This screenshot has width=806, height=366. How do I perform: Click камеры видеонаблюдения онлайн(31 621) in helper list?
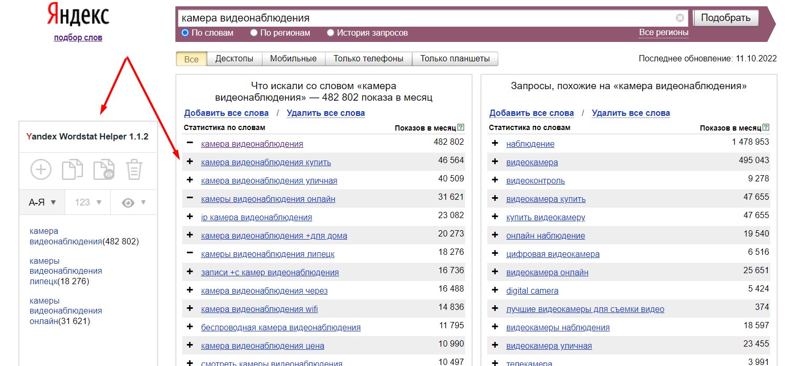tap(66, 311)
